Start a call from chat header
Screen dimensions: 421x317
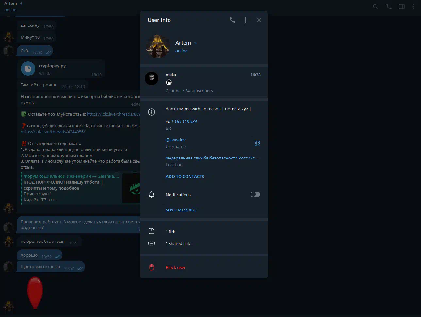(389, 7)
